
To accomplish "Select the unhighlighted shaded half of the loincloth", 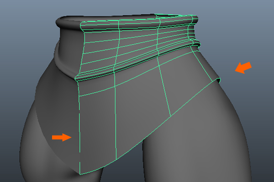I will pos(58,111).
